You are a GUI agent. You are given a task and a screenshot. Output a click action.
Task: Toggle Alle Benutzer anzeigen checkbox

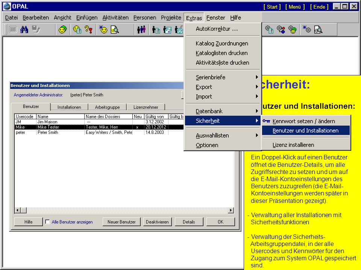pos(47,222)
